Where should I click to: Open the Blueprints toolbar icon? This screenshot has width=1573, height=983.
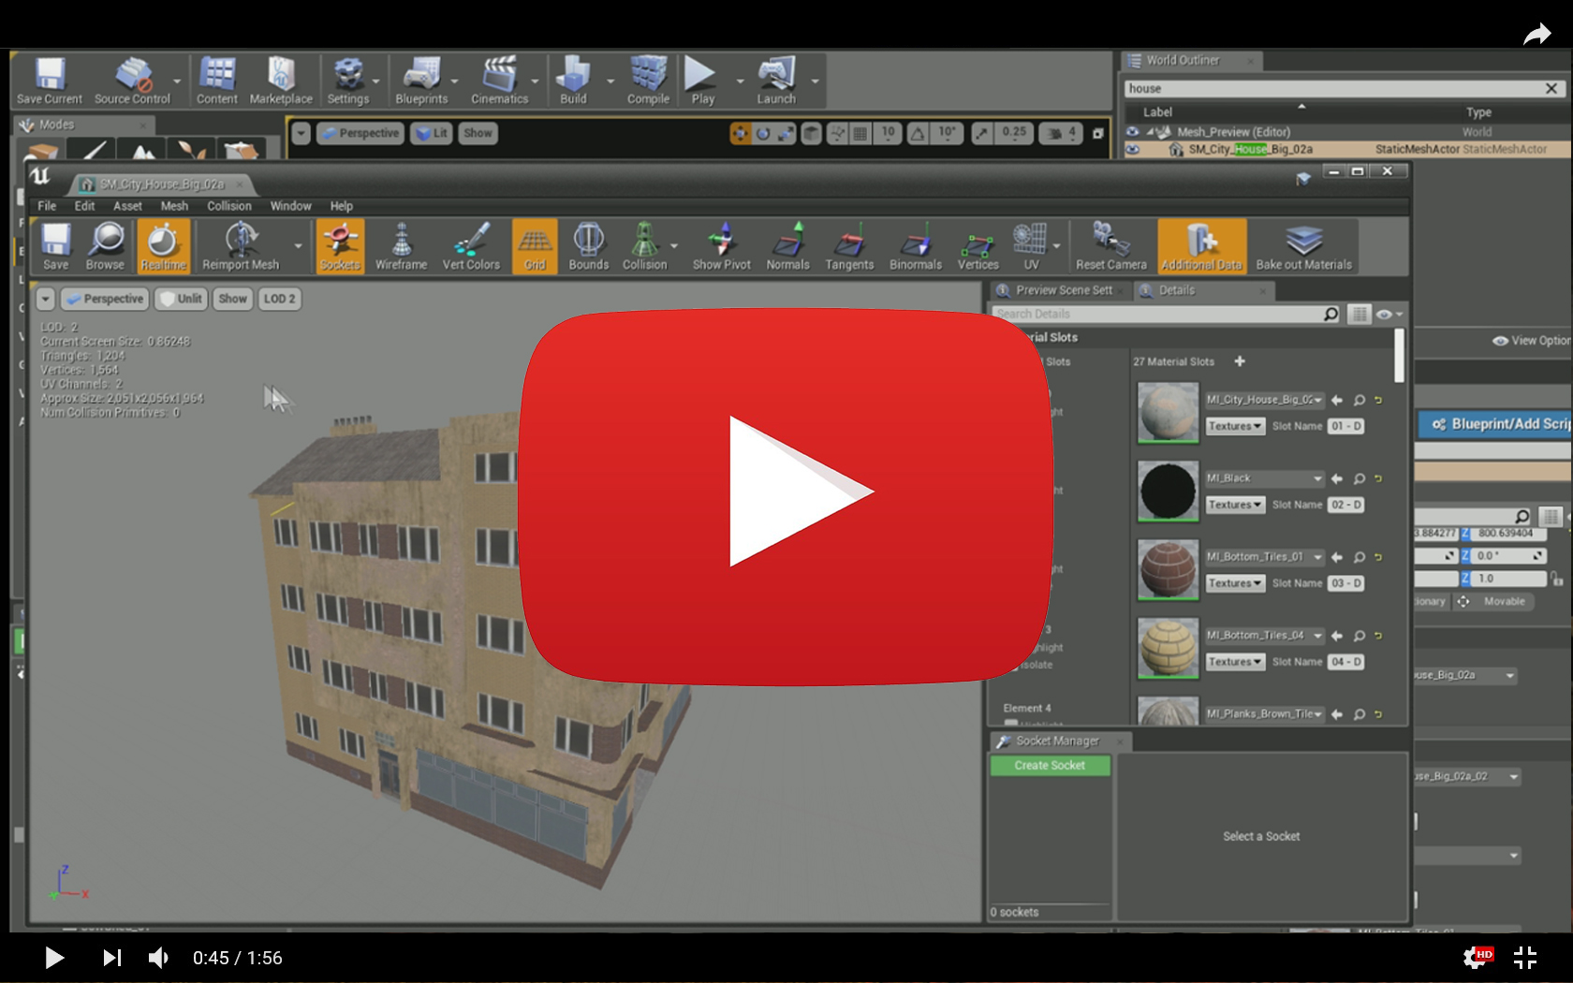pos(421,81)
